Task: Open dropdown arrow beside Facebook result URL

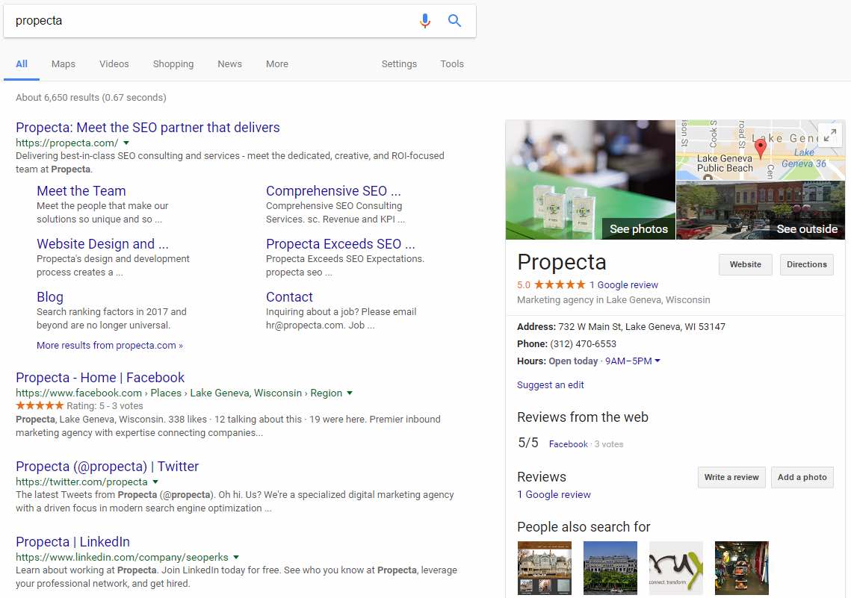Action: [350, 393]
